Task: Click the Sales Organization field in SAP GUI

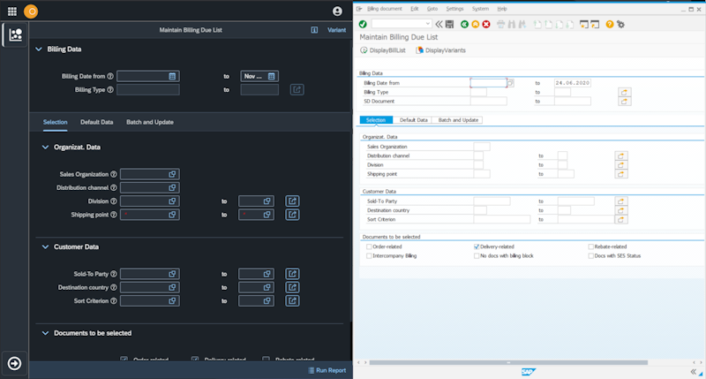Action: pyautogui.click(x=482, y=147)
